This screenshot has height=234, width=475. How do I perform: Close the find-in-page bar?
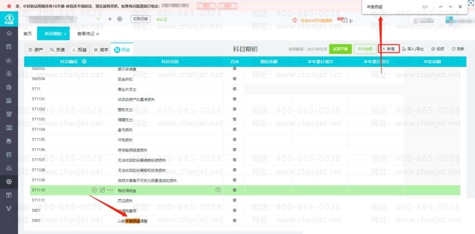click(x=460, y=7)
